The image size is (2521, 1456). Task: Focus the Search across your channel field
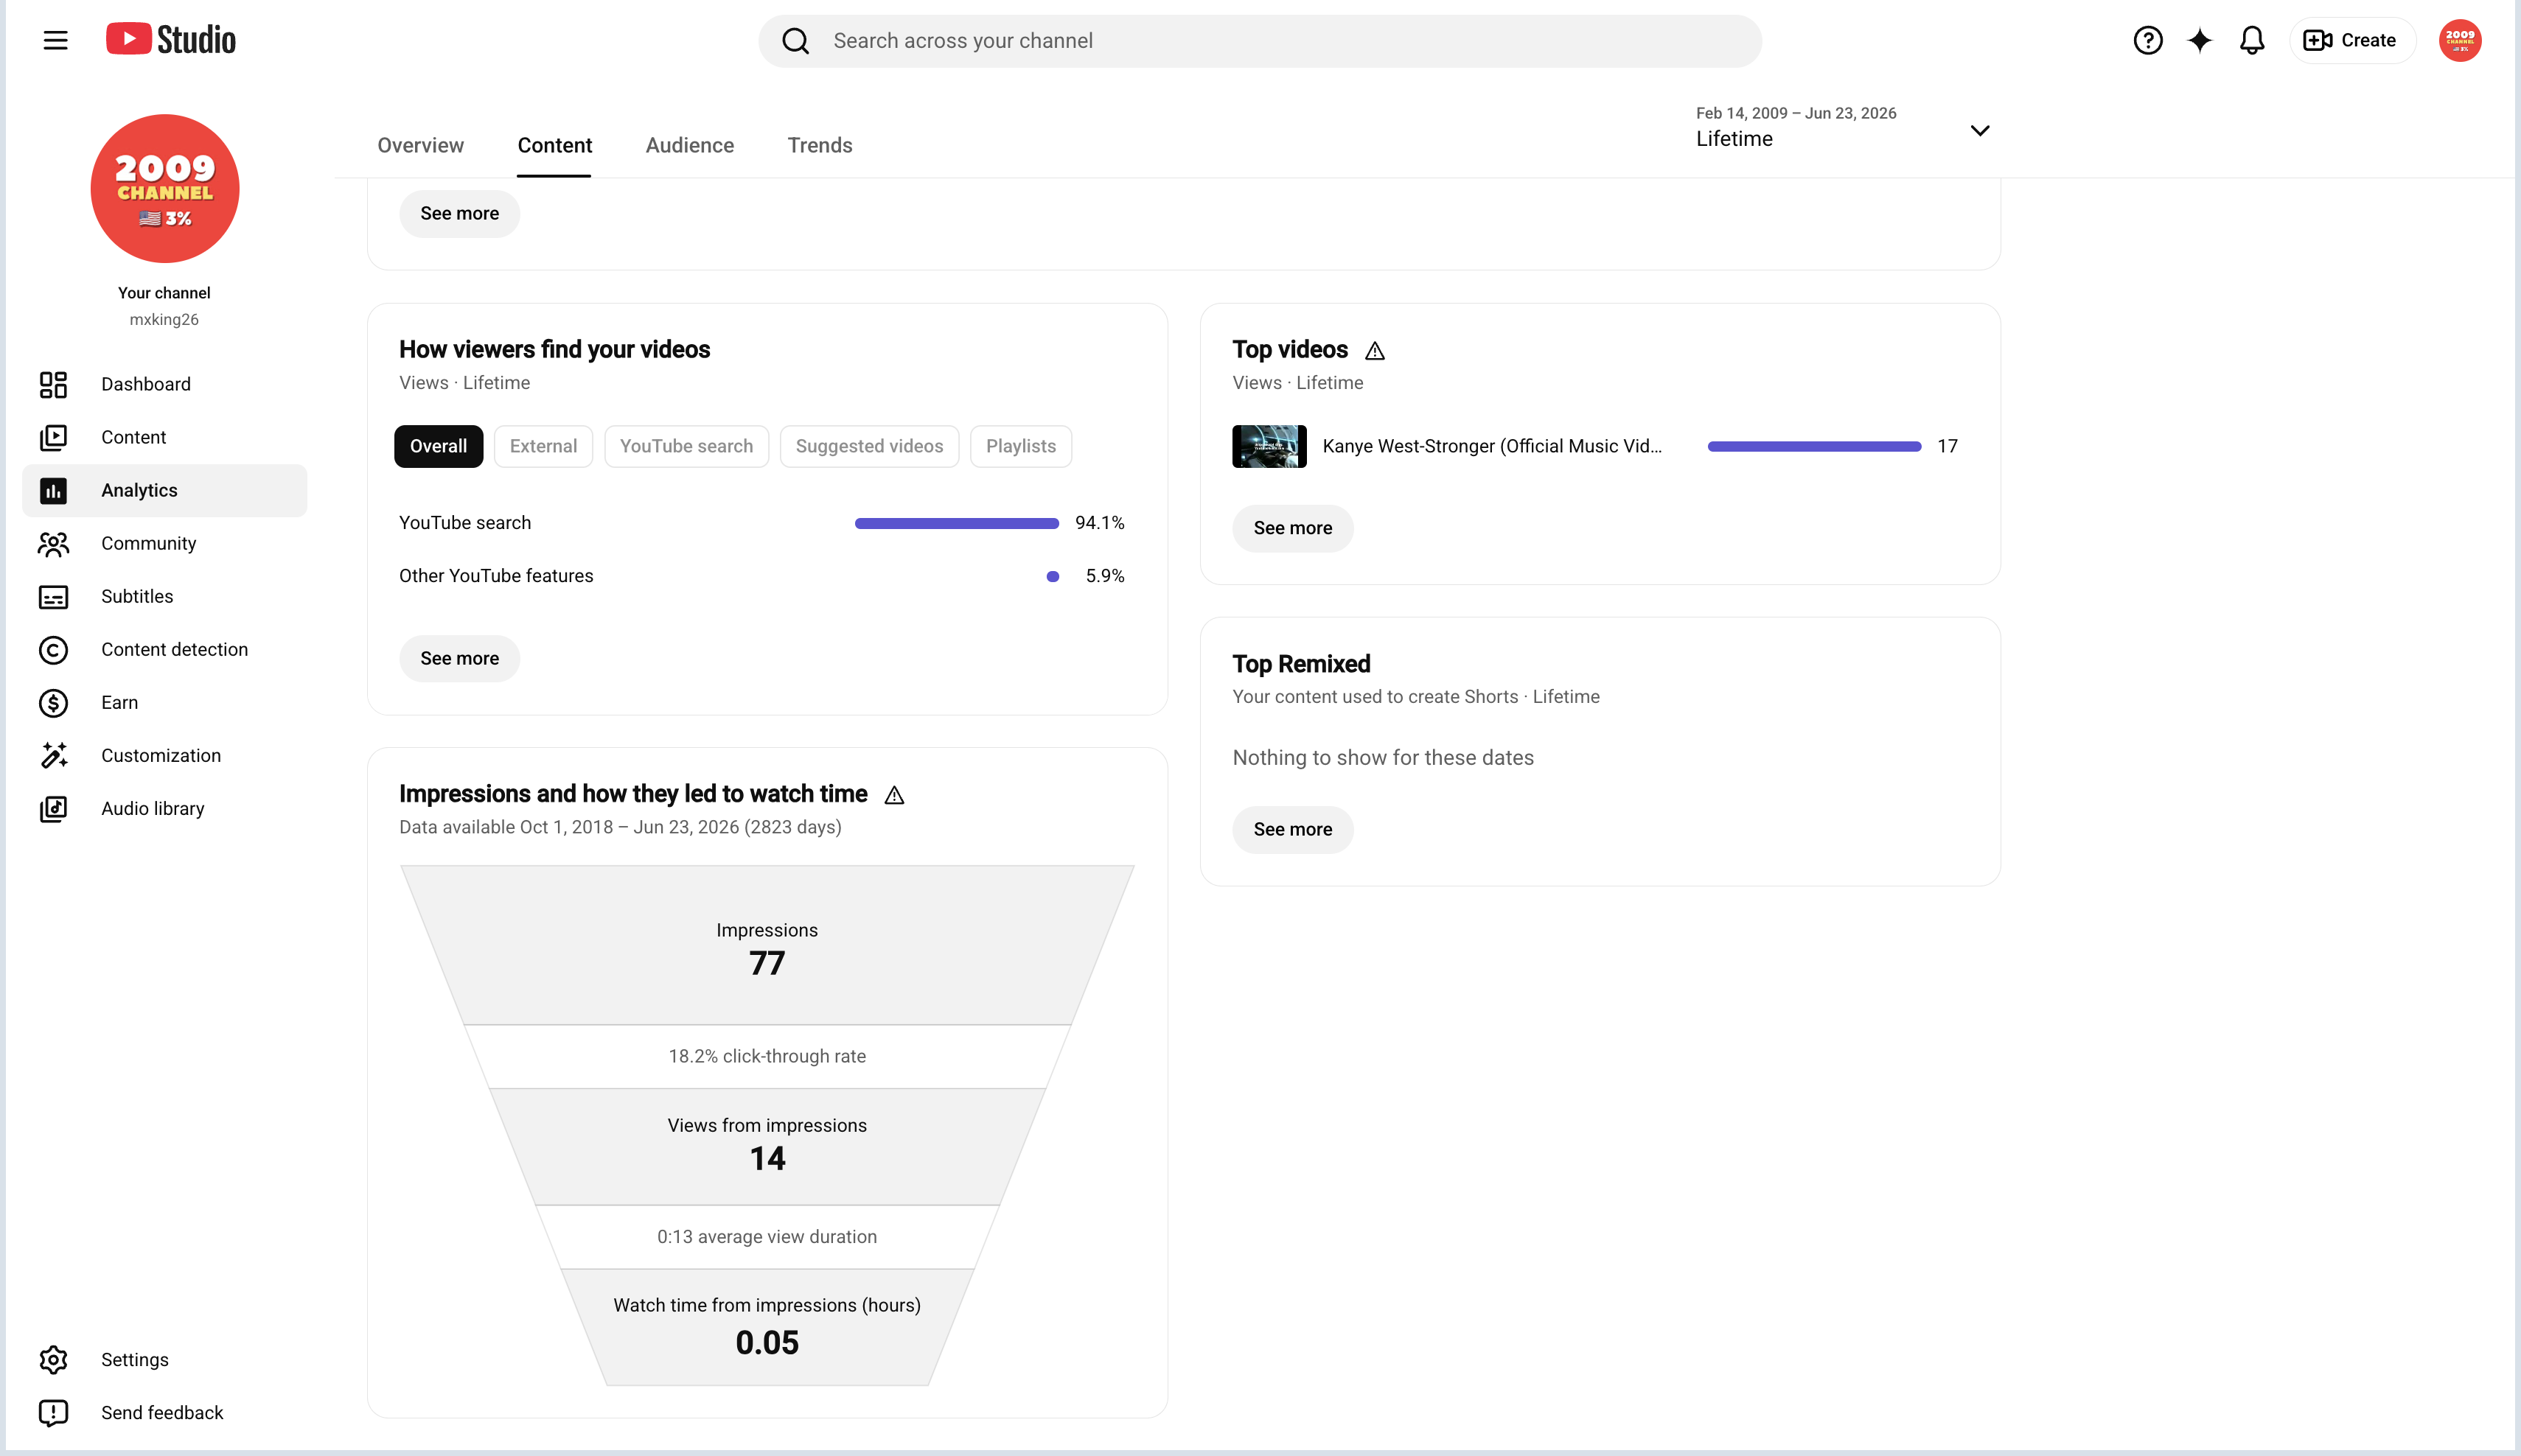point(1260,41)
